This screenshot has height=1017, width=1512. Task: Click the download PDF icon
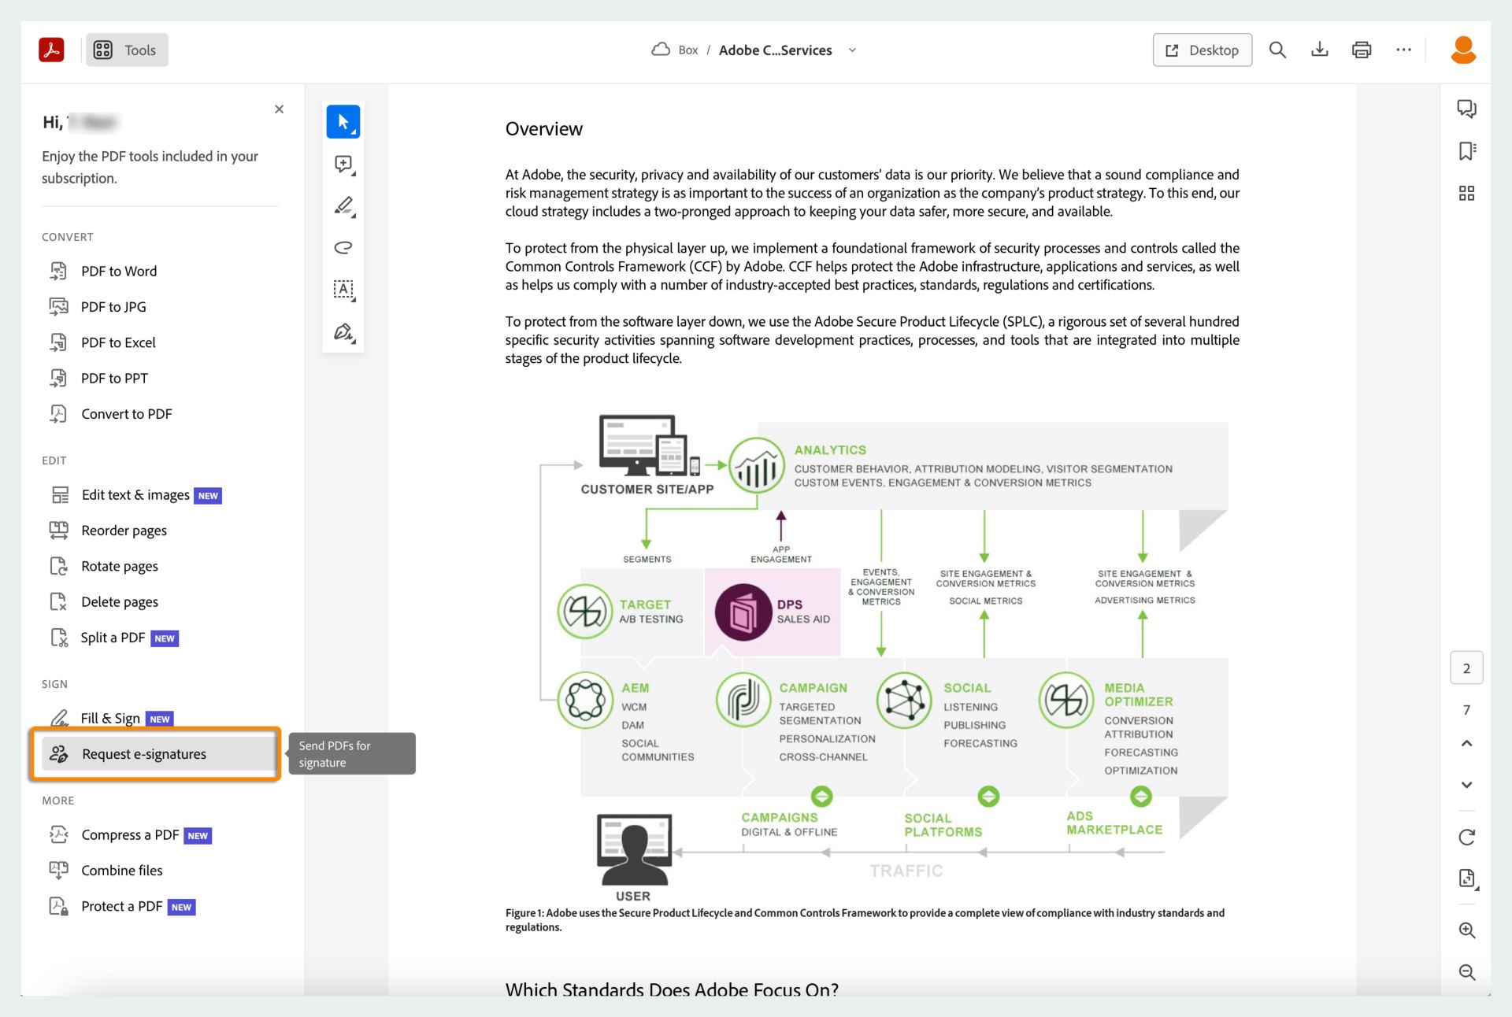[x=1318, y=49]
